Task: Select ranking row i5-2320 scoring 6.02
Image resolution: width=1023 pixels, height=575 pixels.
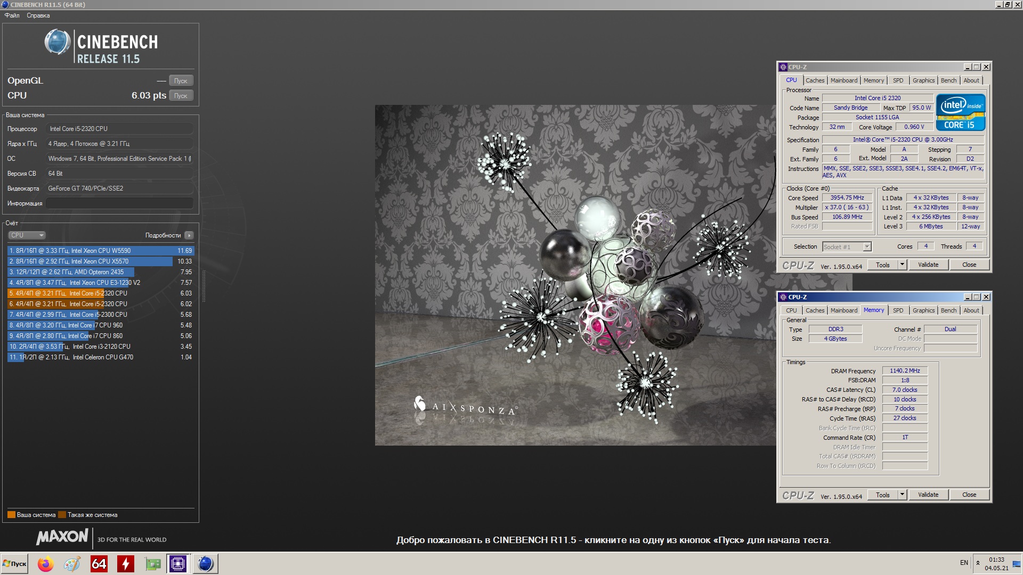Action: (x=101, y=304)
